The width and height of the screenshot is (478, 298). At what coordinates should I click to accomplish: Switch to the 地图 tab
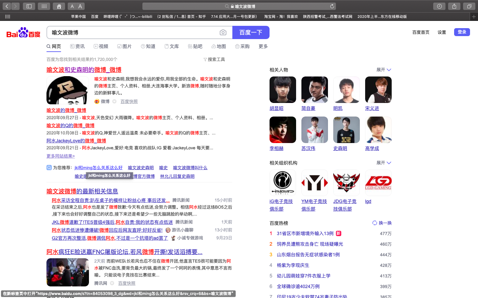(x=219, y=46)
